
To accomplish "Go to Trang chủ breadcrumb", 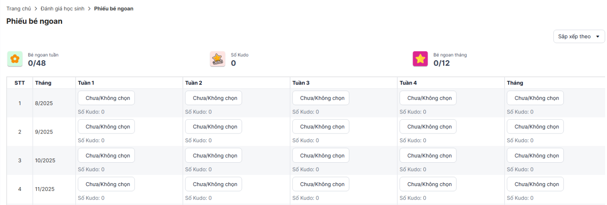I will (19, 9).
